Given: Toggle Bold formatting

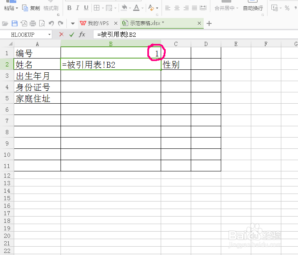Looking at the screenshot, I should pyautogui.click(x=69, y=8).
